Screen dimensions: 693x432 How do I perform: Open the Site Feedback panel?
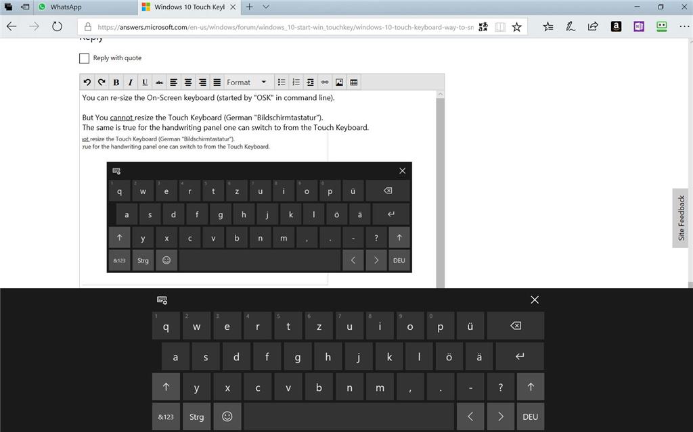(681, 216)
